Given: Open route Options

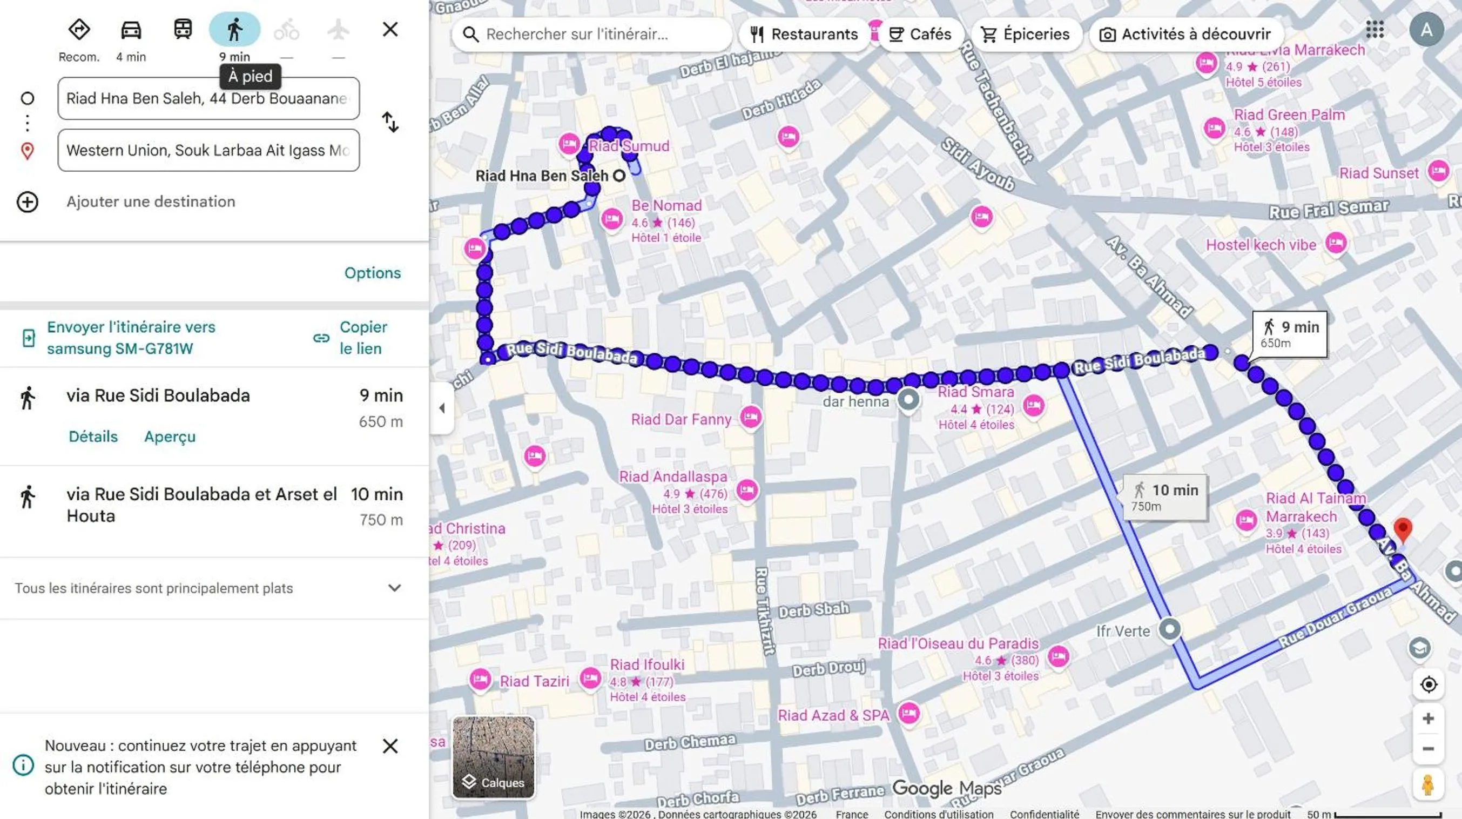Looking at the screenshot, I should 372,273.
